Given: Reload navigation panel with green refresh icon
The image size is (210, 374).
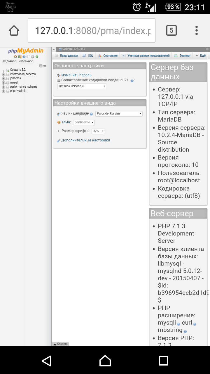Looking at the screenshot, I should click(x=37, y=57).
